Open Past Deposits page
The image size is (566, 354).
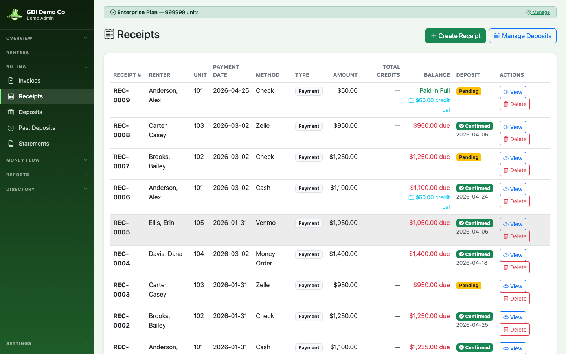pyautogui.click(x=47, y=128)
